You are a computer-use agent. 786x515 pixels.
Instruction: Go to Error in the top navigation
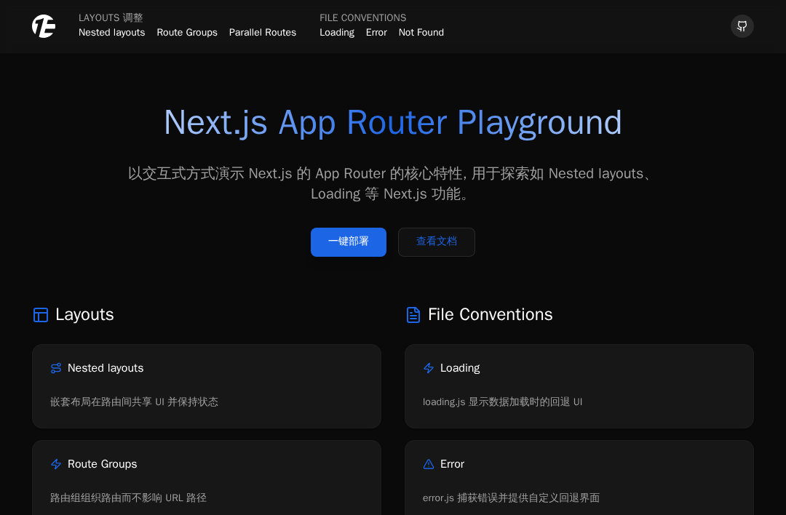point(376,33)
